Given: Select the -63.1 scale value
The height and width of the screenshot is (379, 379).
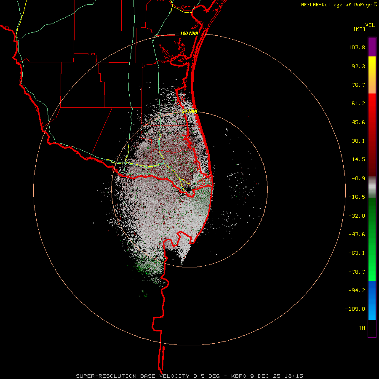Looking at the screenshot, I should coord(357,253).
